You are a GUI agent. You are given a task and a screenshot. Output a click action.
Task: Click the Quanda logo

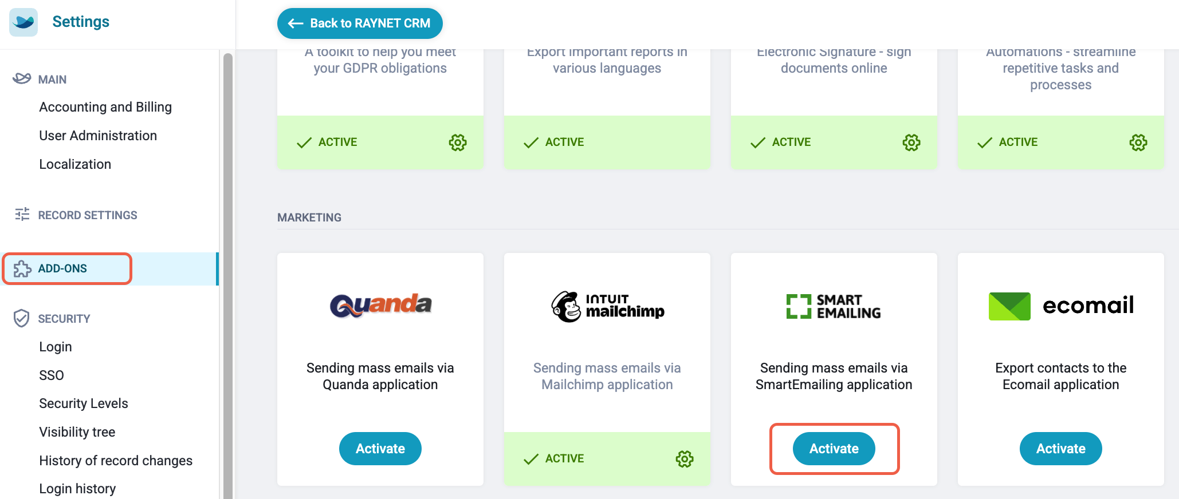coord(380,305)
